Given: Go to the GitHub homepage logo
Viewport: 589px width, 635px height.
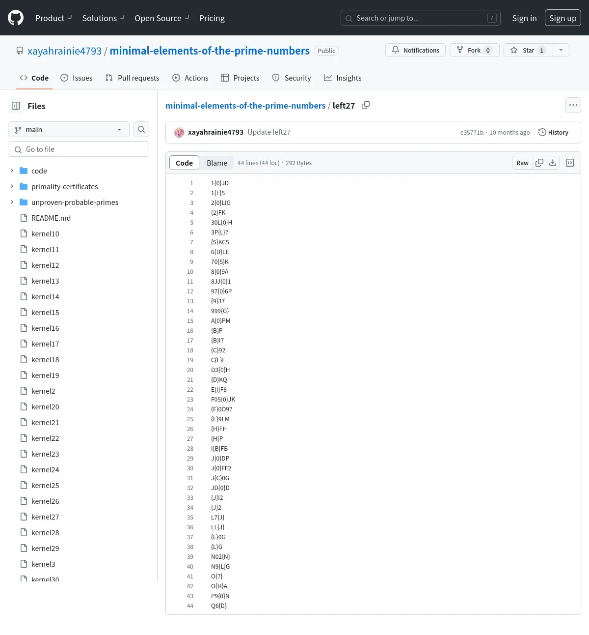Looking at the screenshot, I should [16, 18].
